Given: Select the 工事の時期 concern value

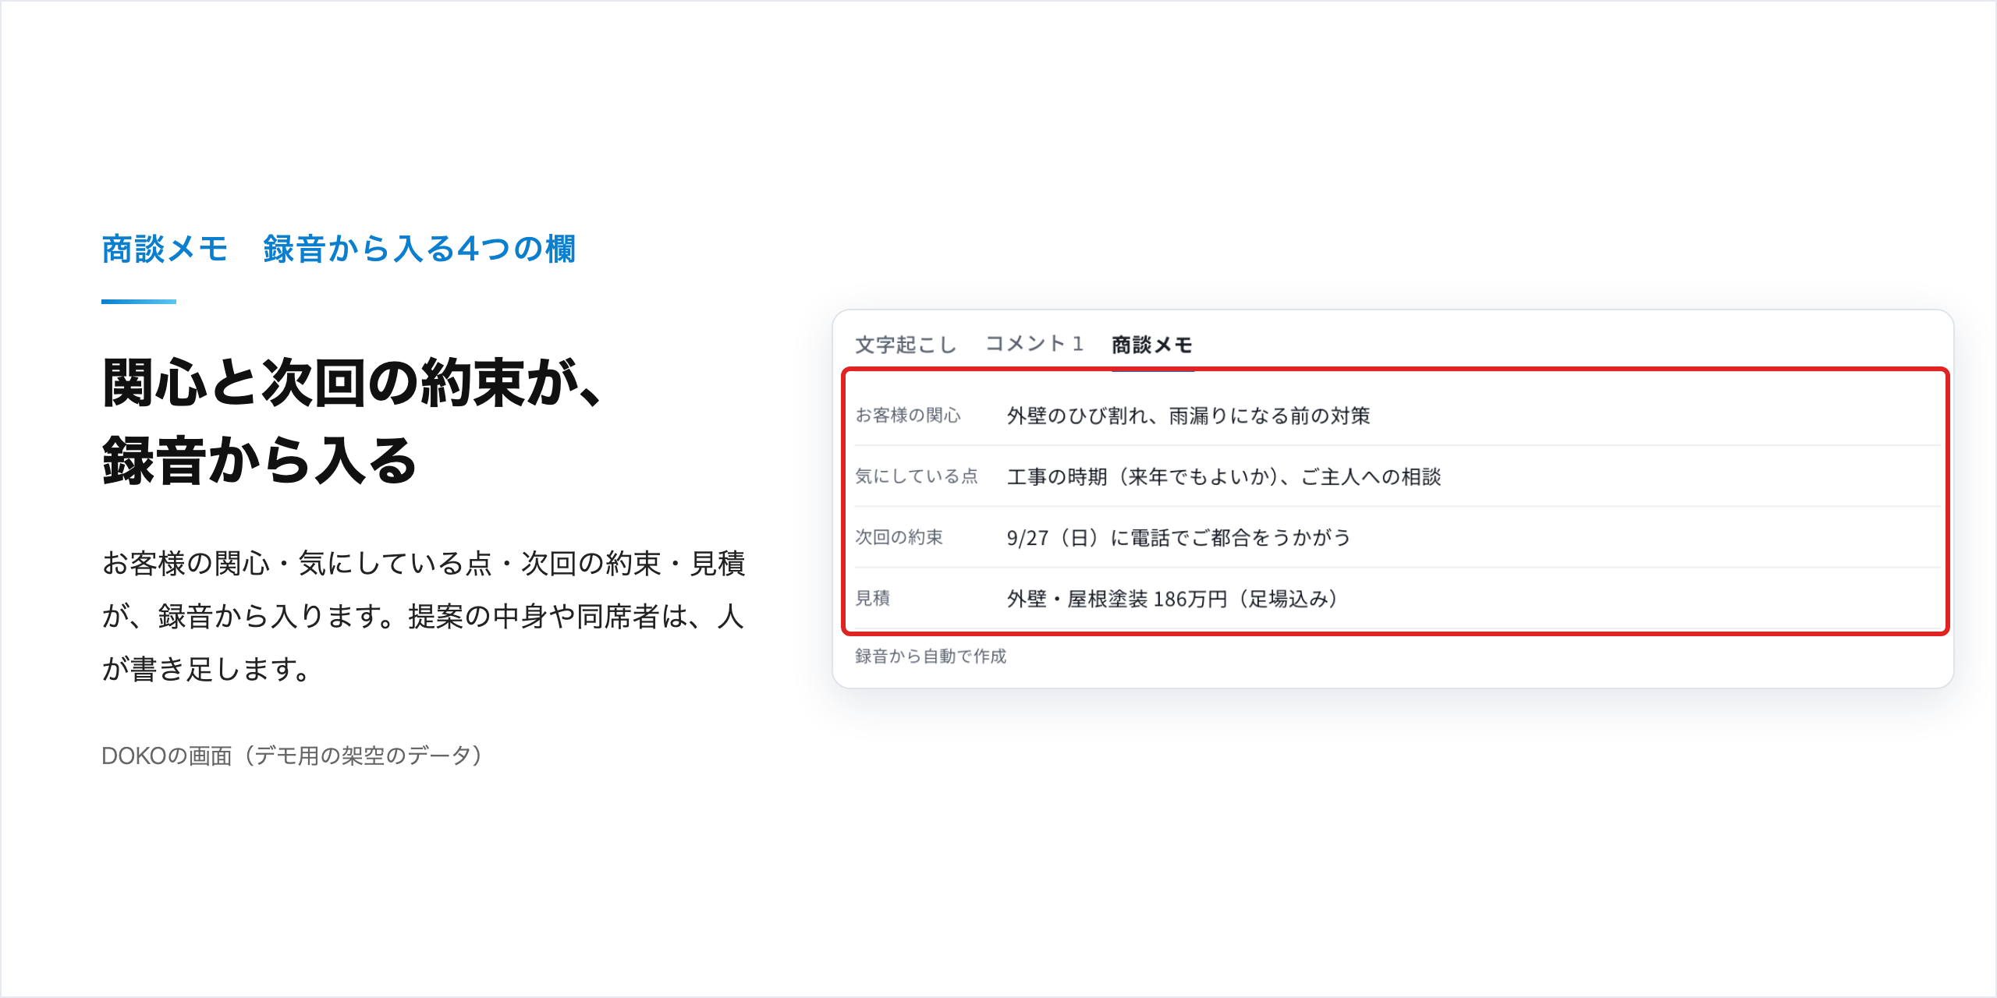Looking at the screenshot, I should (1224, 476).
